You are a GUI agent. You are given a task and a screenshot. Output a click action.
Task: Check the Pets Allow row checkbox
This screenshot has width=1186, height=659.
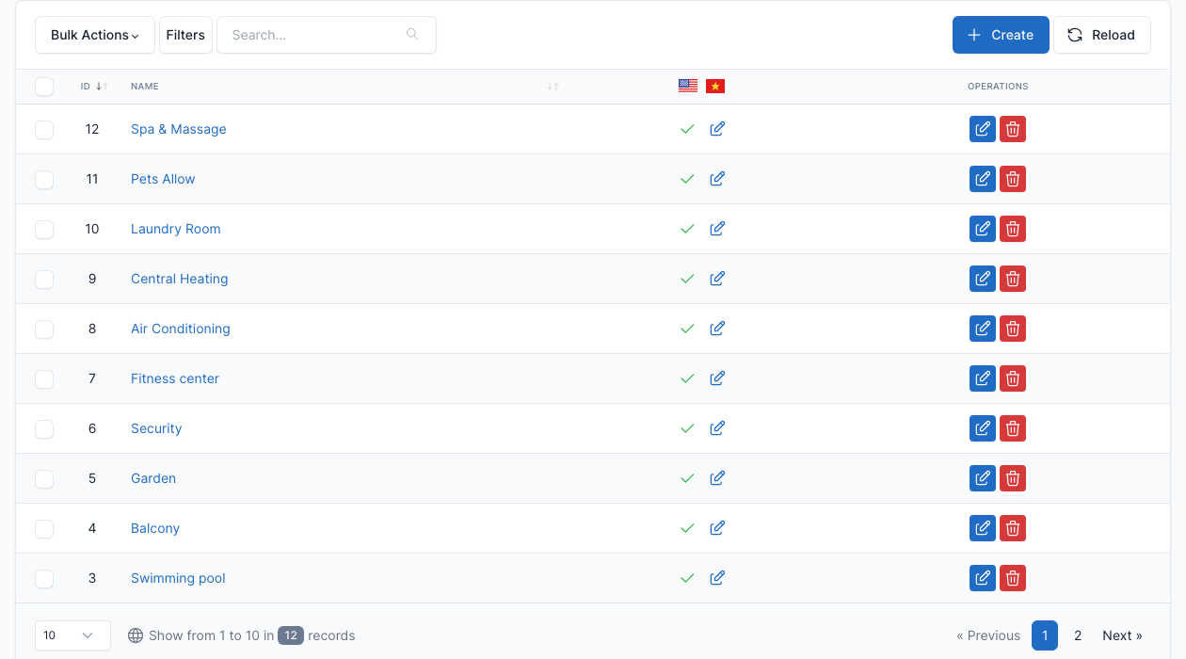pyautogui.click(x=44, y=180)
